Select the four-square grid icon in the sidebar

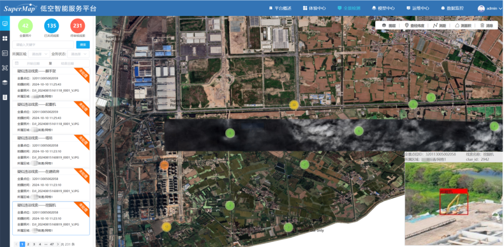pyautogui.click(x=5, y=39)
